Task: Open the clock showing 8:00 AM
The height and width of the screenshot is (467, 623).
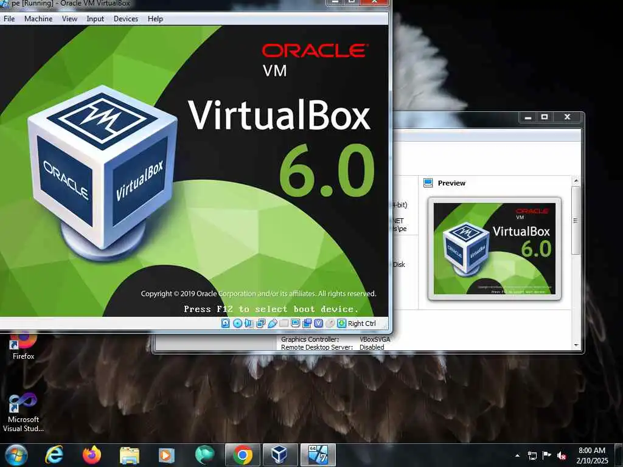Action: coord(592,455)
